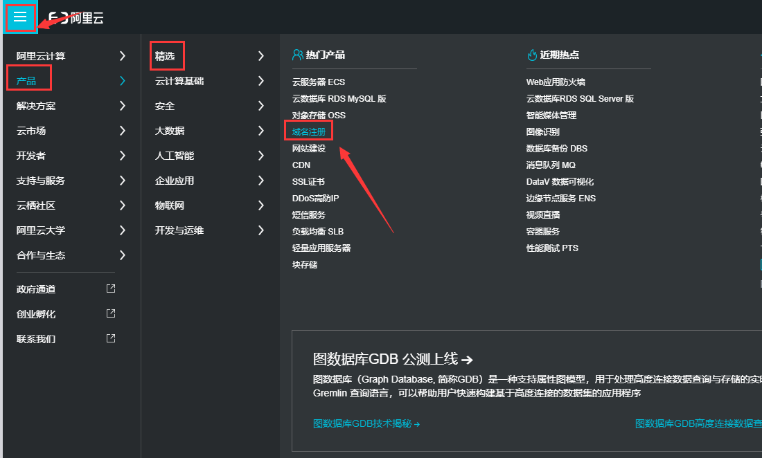This screenshot has width=762, height=458.
Task: Open 块存储 product
Action: [x=305, y=264]
